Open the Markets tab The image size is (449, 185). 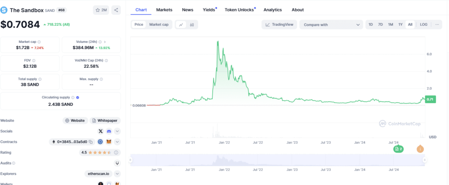coord(164,10)
